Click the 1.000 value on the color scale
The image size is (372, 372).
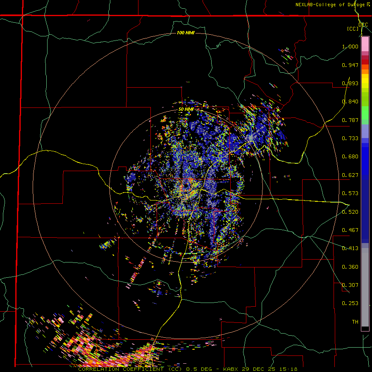(x=350, y=46)
